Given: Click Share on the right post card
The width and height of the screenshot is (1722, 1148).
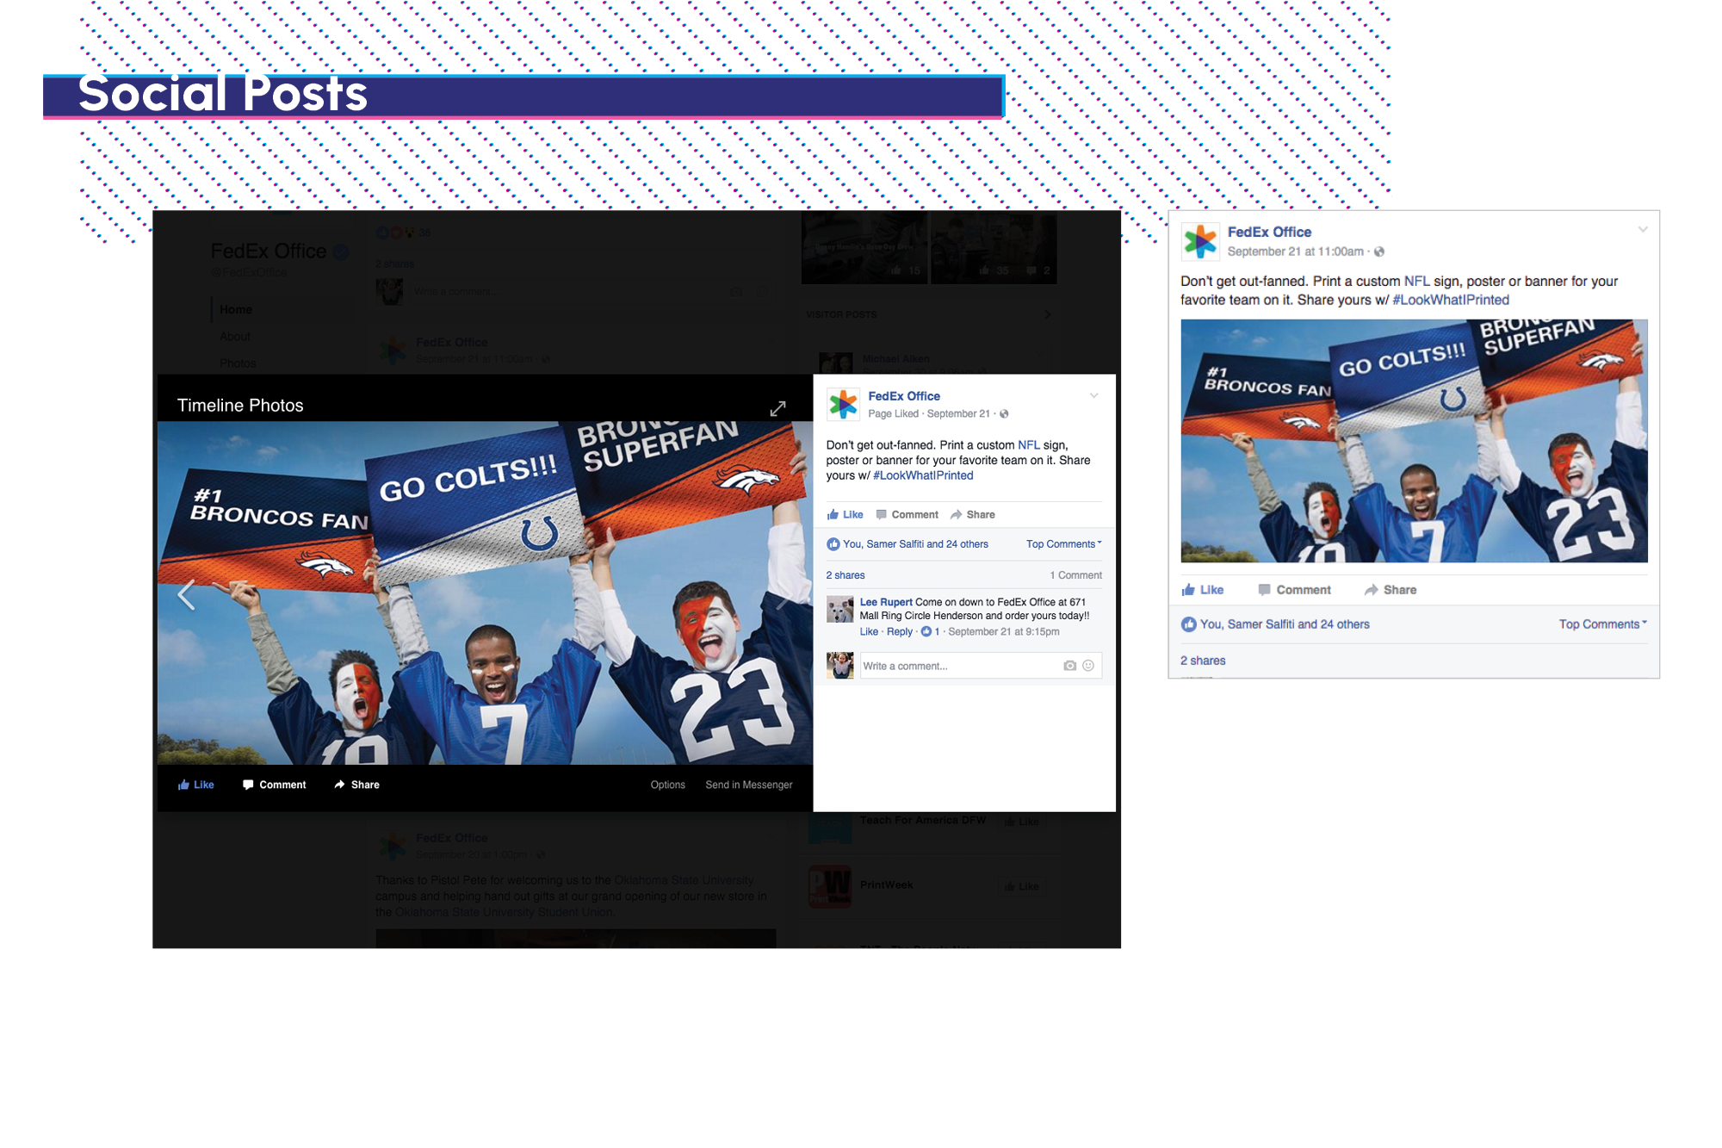Looking at the screenshot, I should [x=1390, y=590].
